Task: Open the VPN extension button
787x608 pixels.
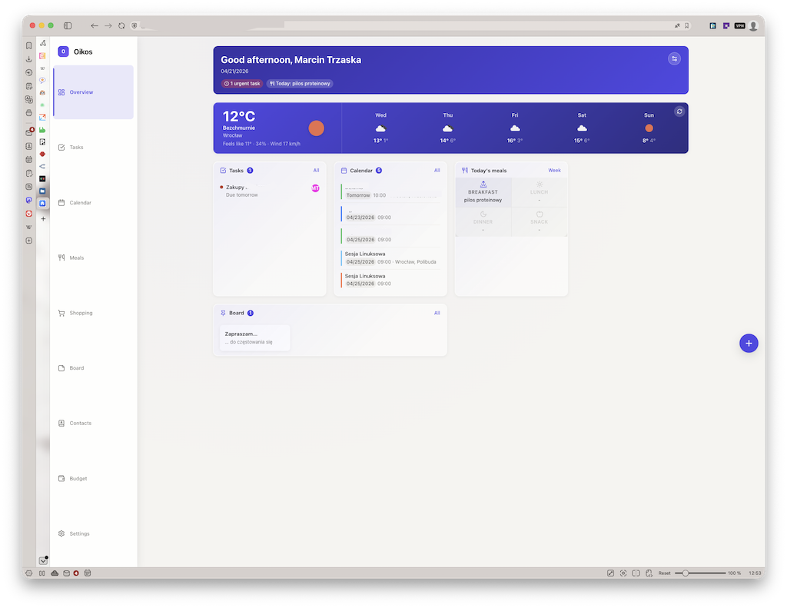Action: click(x=739, y=25)
